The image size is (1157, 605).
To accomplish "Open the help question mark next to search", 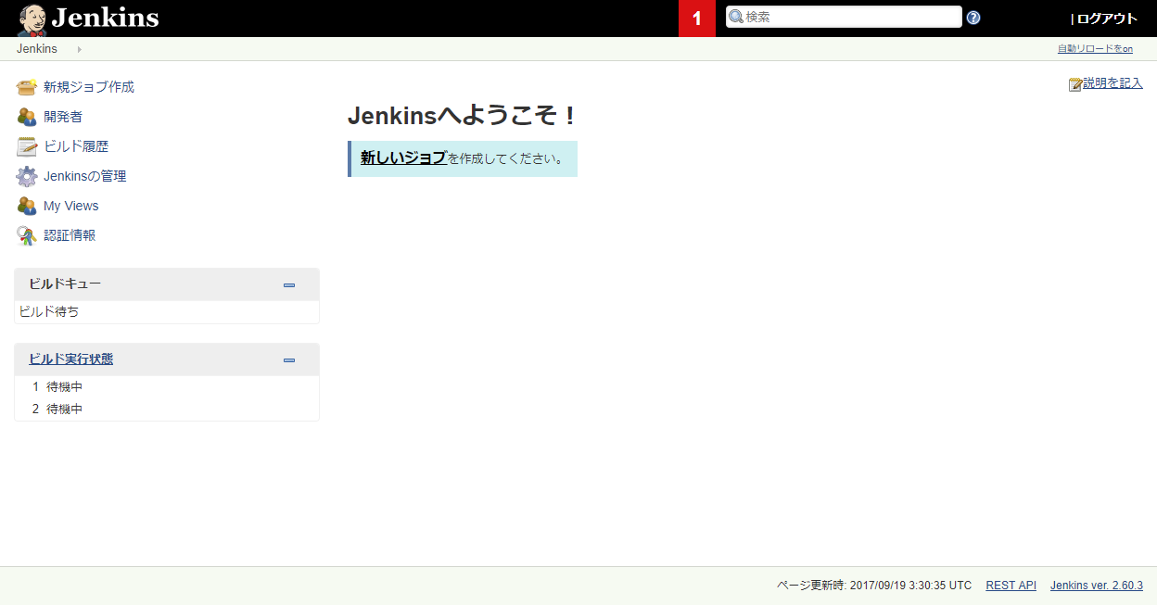I will click(973, 17).
